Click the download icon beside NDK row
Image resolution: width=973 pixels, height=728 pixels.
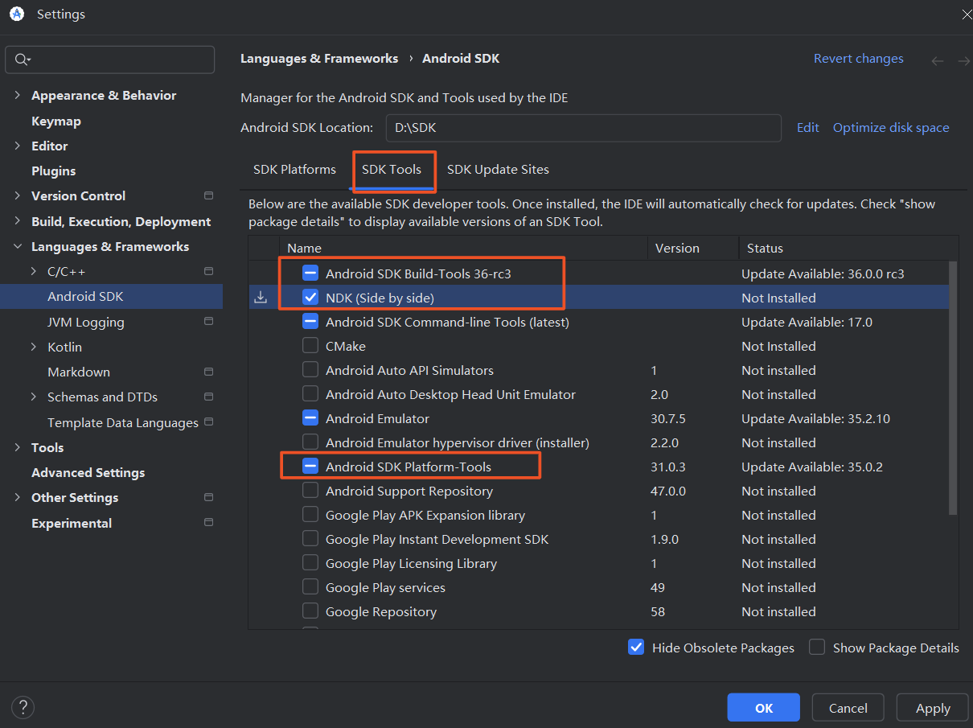pyautogui.click(x=260, y=298)
